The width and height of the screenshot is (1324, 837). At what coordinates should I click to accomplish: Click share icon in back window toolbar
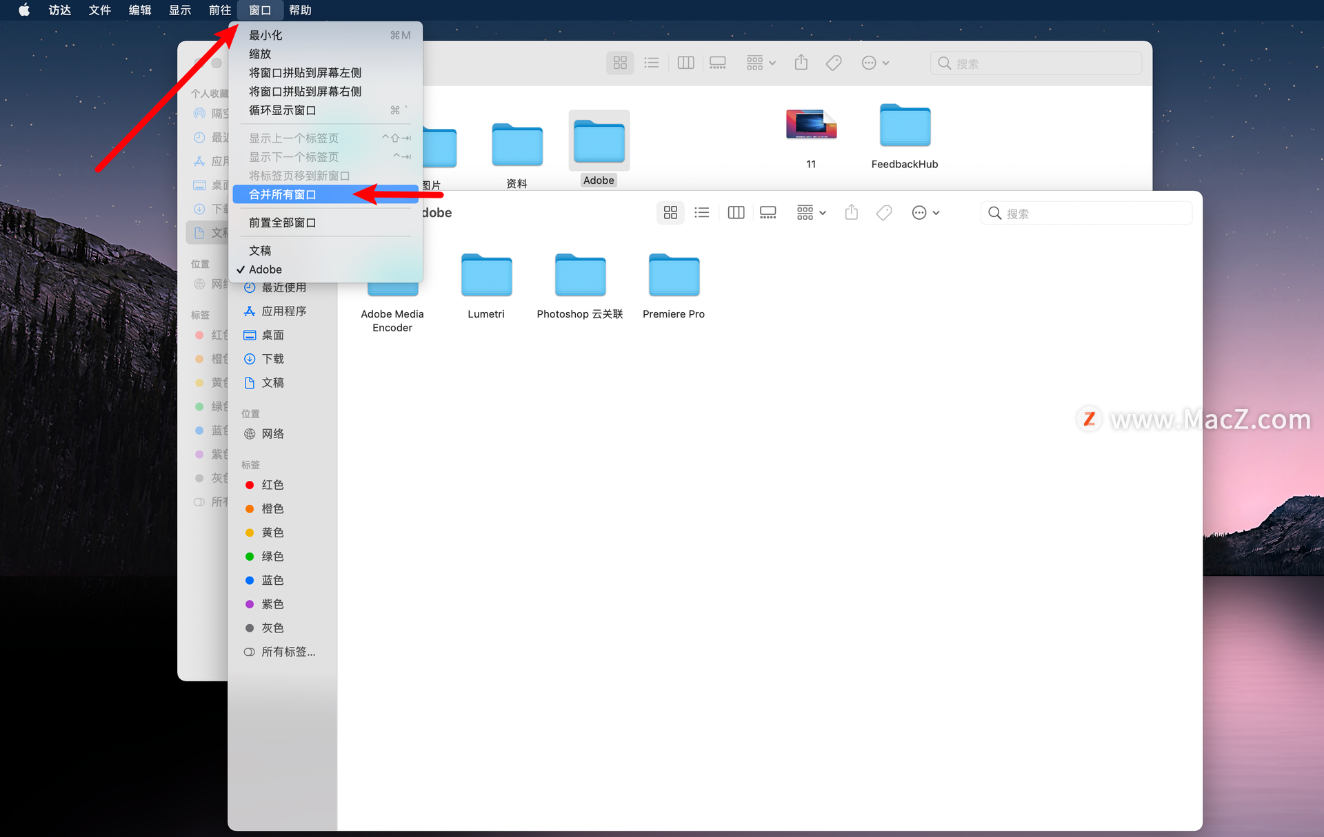coord(801,63)
